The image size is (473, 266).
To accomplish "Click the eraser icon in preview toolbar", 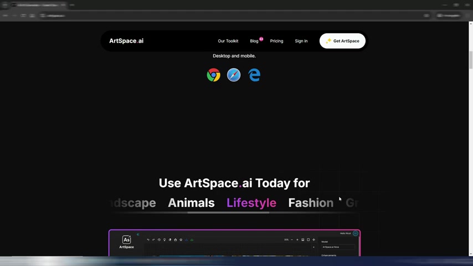I will tap(170, 240).
